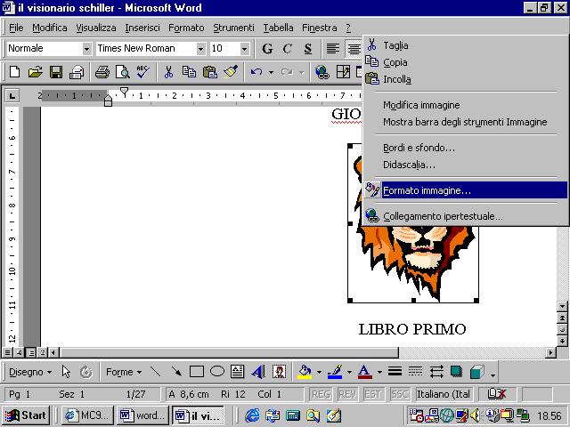Toggle EST extend selection mode
The width and height of the screenshot is (570, 427).
pyautogui.click(x=373, y=394)
